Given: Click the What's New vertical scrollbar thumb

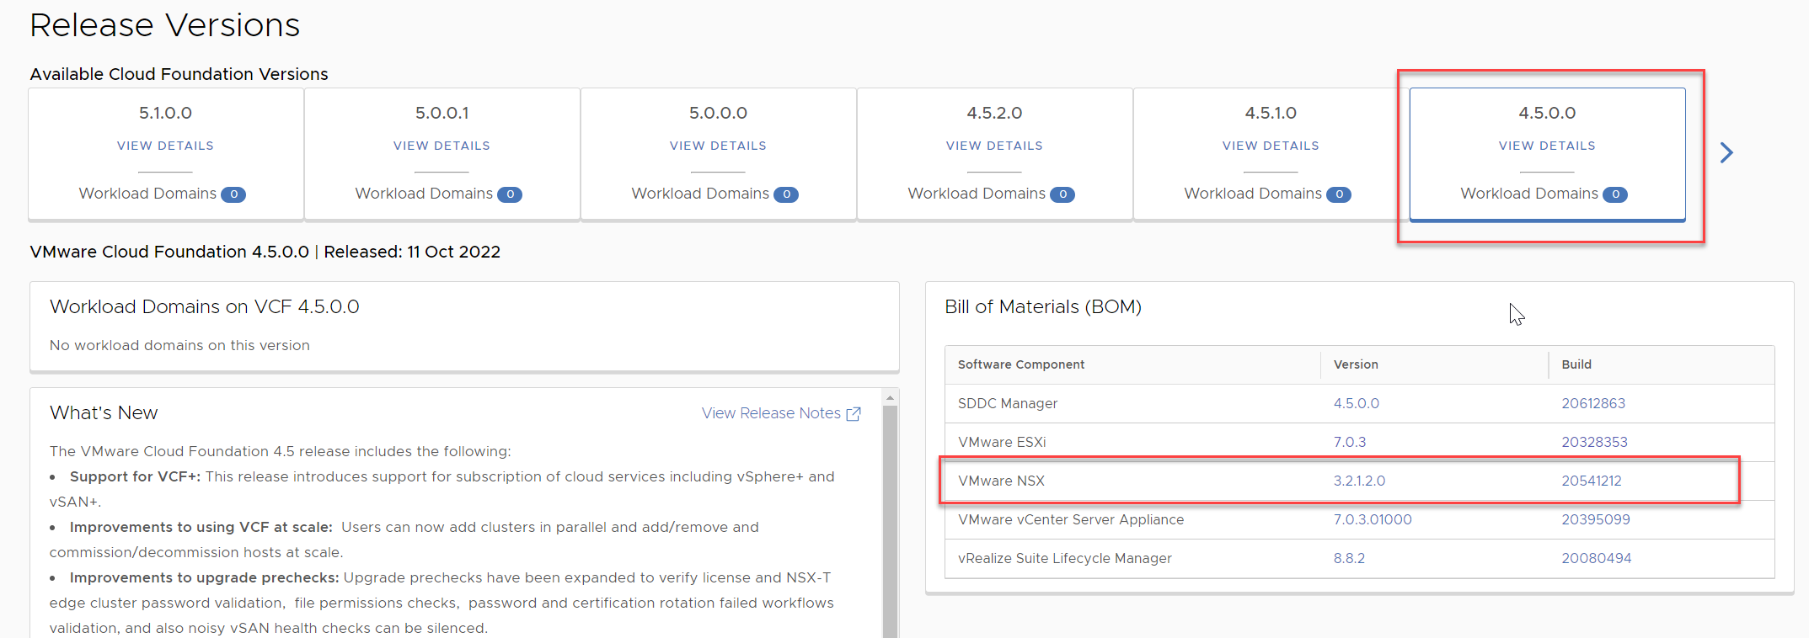Looking at the screenshot, I should click(x=890, y=522).
